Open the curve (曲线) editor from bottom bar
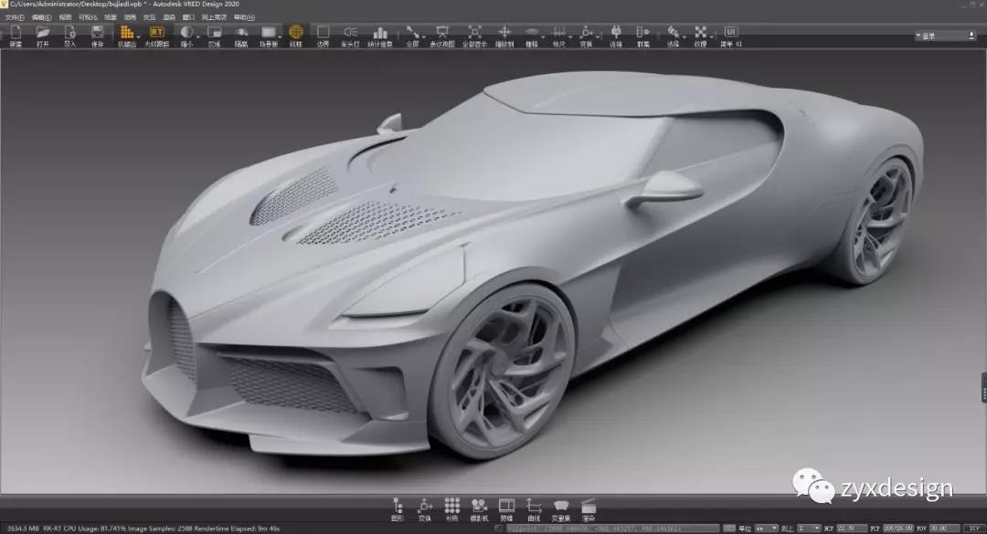 pos(533,504)
